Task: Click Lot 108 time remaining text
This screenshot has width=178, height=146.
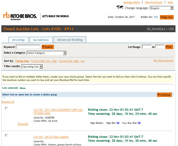Action: [123, 141]
